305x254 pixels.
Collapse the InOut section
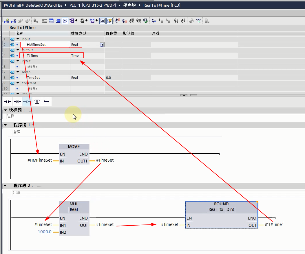(x=18, y=61)
